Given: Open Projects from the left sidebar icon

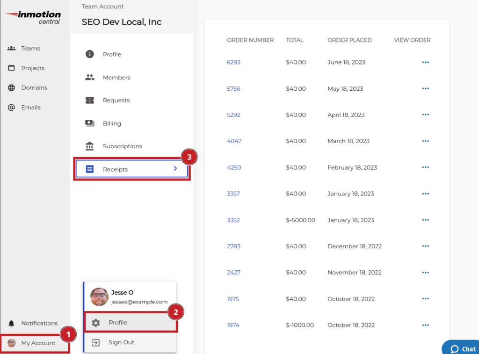Looking at the screenshot, I should pyautogui.click(x=11, y=68).
